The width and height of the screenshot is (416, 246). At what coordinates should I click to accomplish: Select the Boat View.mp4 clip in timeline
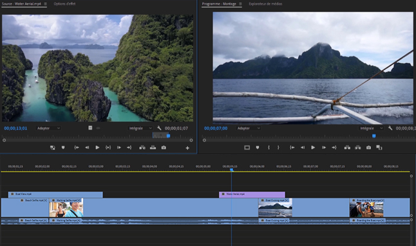coord(55,195)
